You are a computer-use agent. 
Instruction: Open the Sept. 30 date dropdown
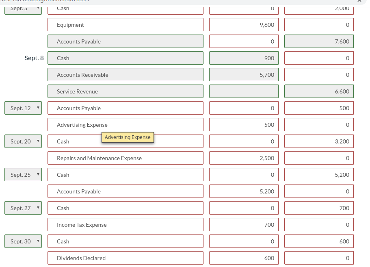[23, 241]
